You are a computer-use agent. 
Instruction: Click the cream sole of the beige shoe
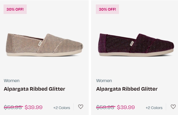[44, 54]
